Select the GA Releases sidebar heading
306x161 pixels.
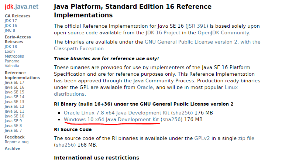click(18, 16)
